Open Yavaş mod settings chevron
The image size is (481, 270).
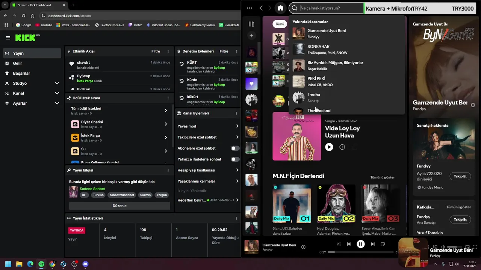pyautogui.click(x=237, y=126)
